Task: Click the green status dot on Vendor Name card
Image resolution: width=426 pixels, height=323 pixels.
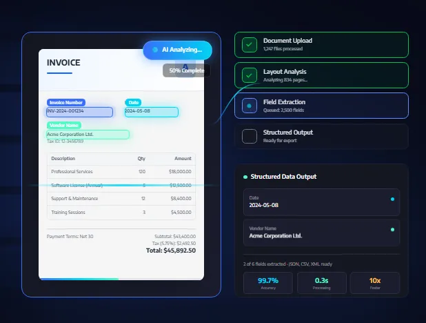Action: pyautogui.click(x=392, y=230)
